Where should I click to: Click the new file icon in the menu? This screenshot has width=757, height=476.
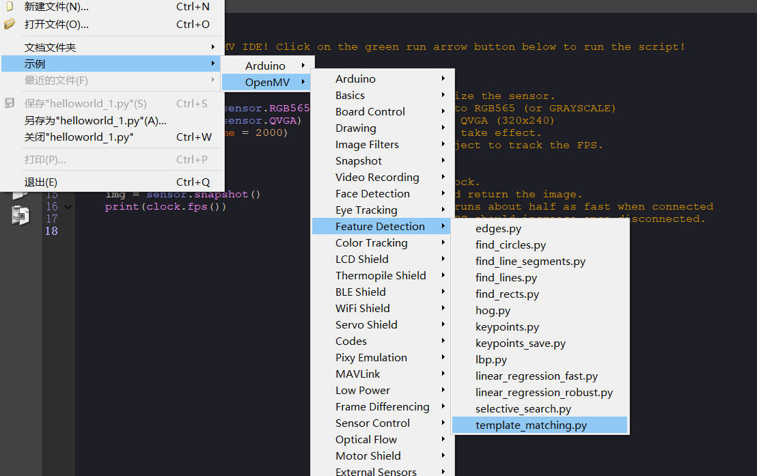tap(10, 6)
